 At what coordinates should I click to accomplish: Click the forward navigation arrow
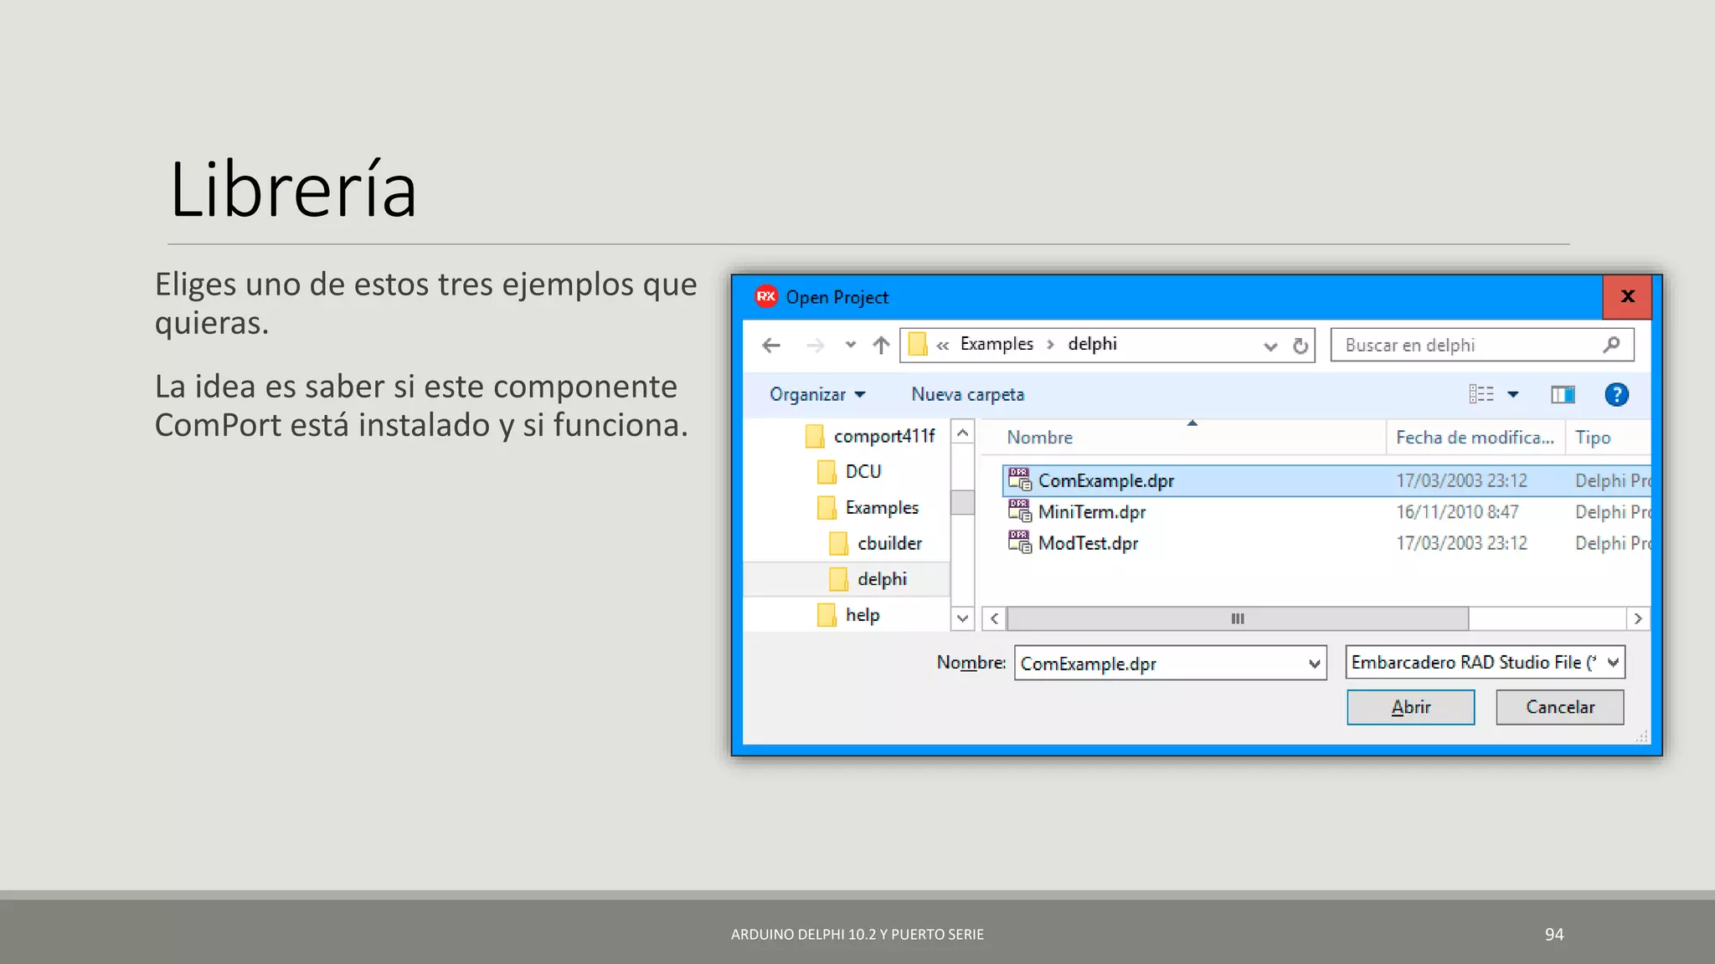coord(815,345)
